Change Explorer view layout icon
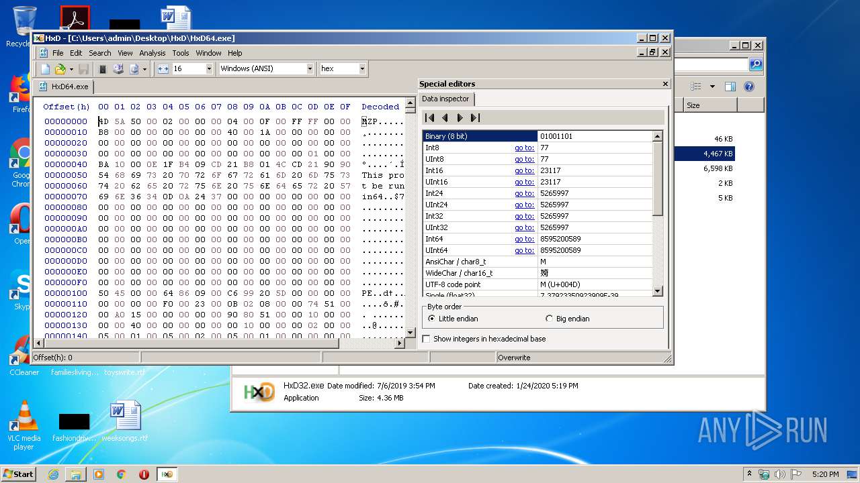 pyautogui.click(x=696, y=87)
